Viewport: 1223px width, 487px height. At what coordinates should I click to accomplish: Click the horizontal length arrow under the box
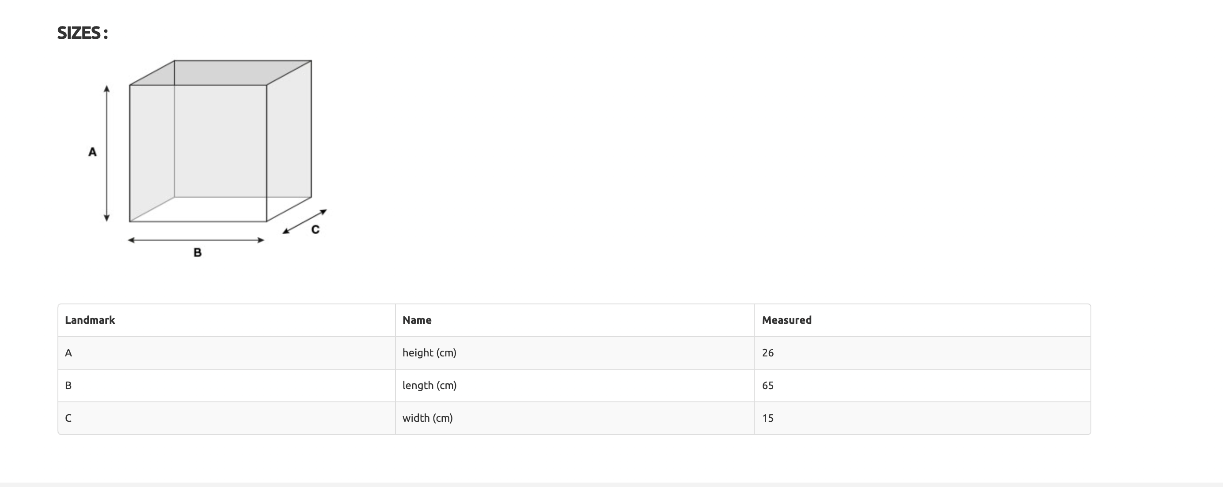point(196,240)
